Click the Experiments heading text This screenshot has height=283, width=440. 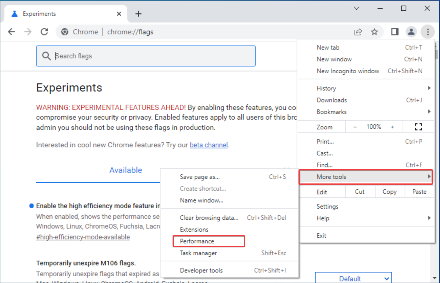point(69,88)
